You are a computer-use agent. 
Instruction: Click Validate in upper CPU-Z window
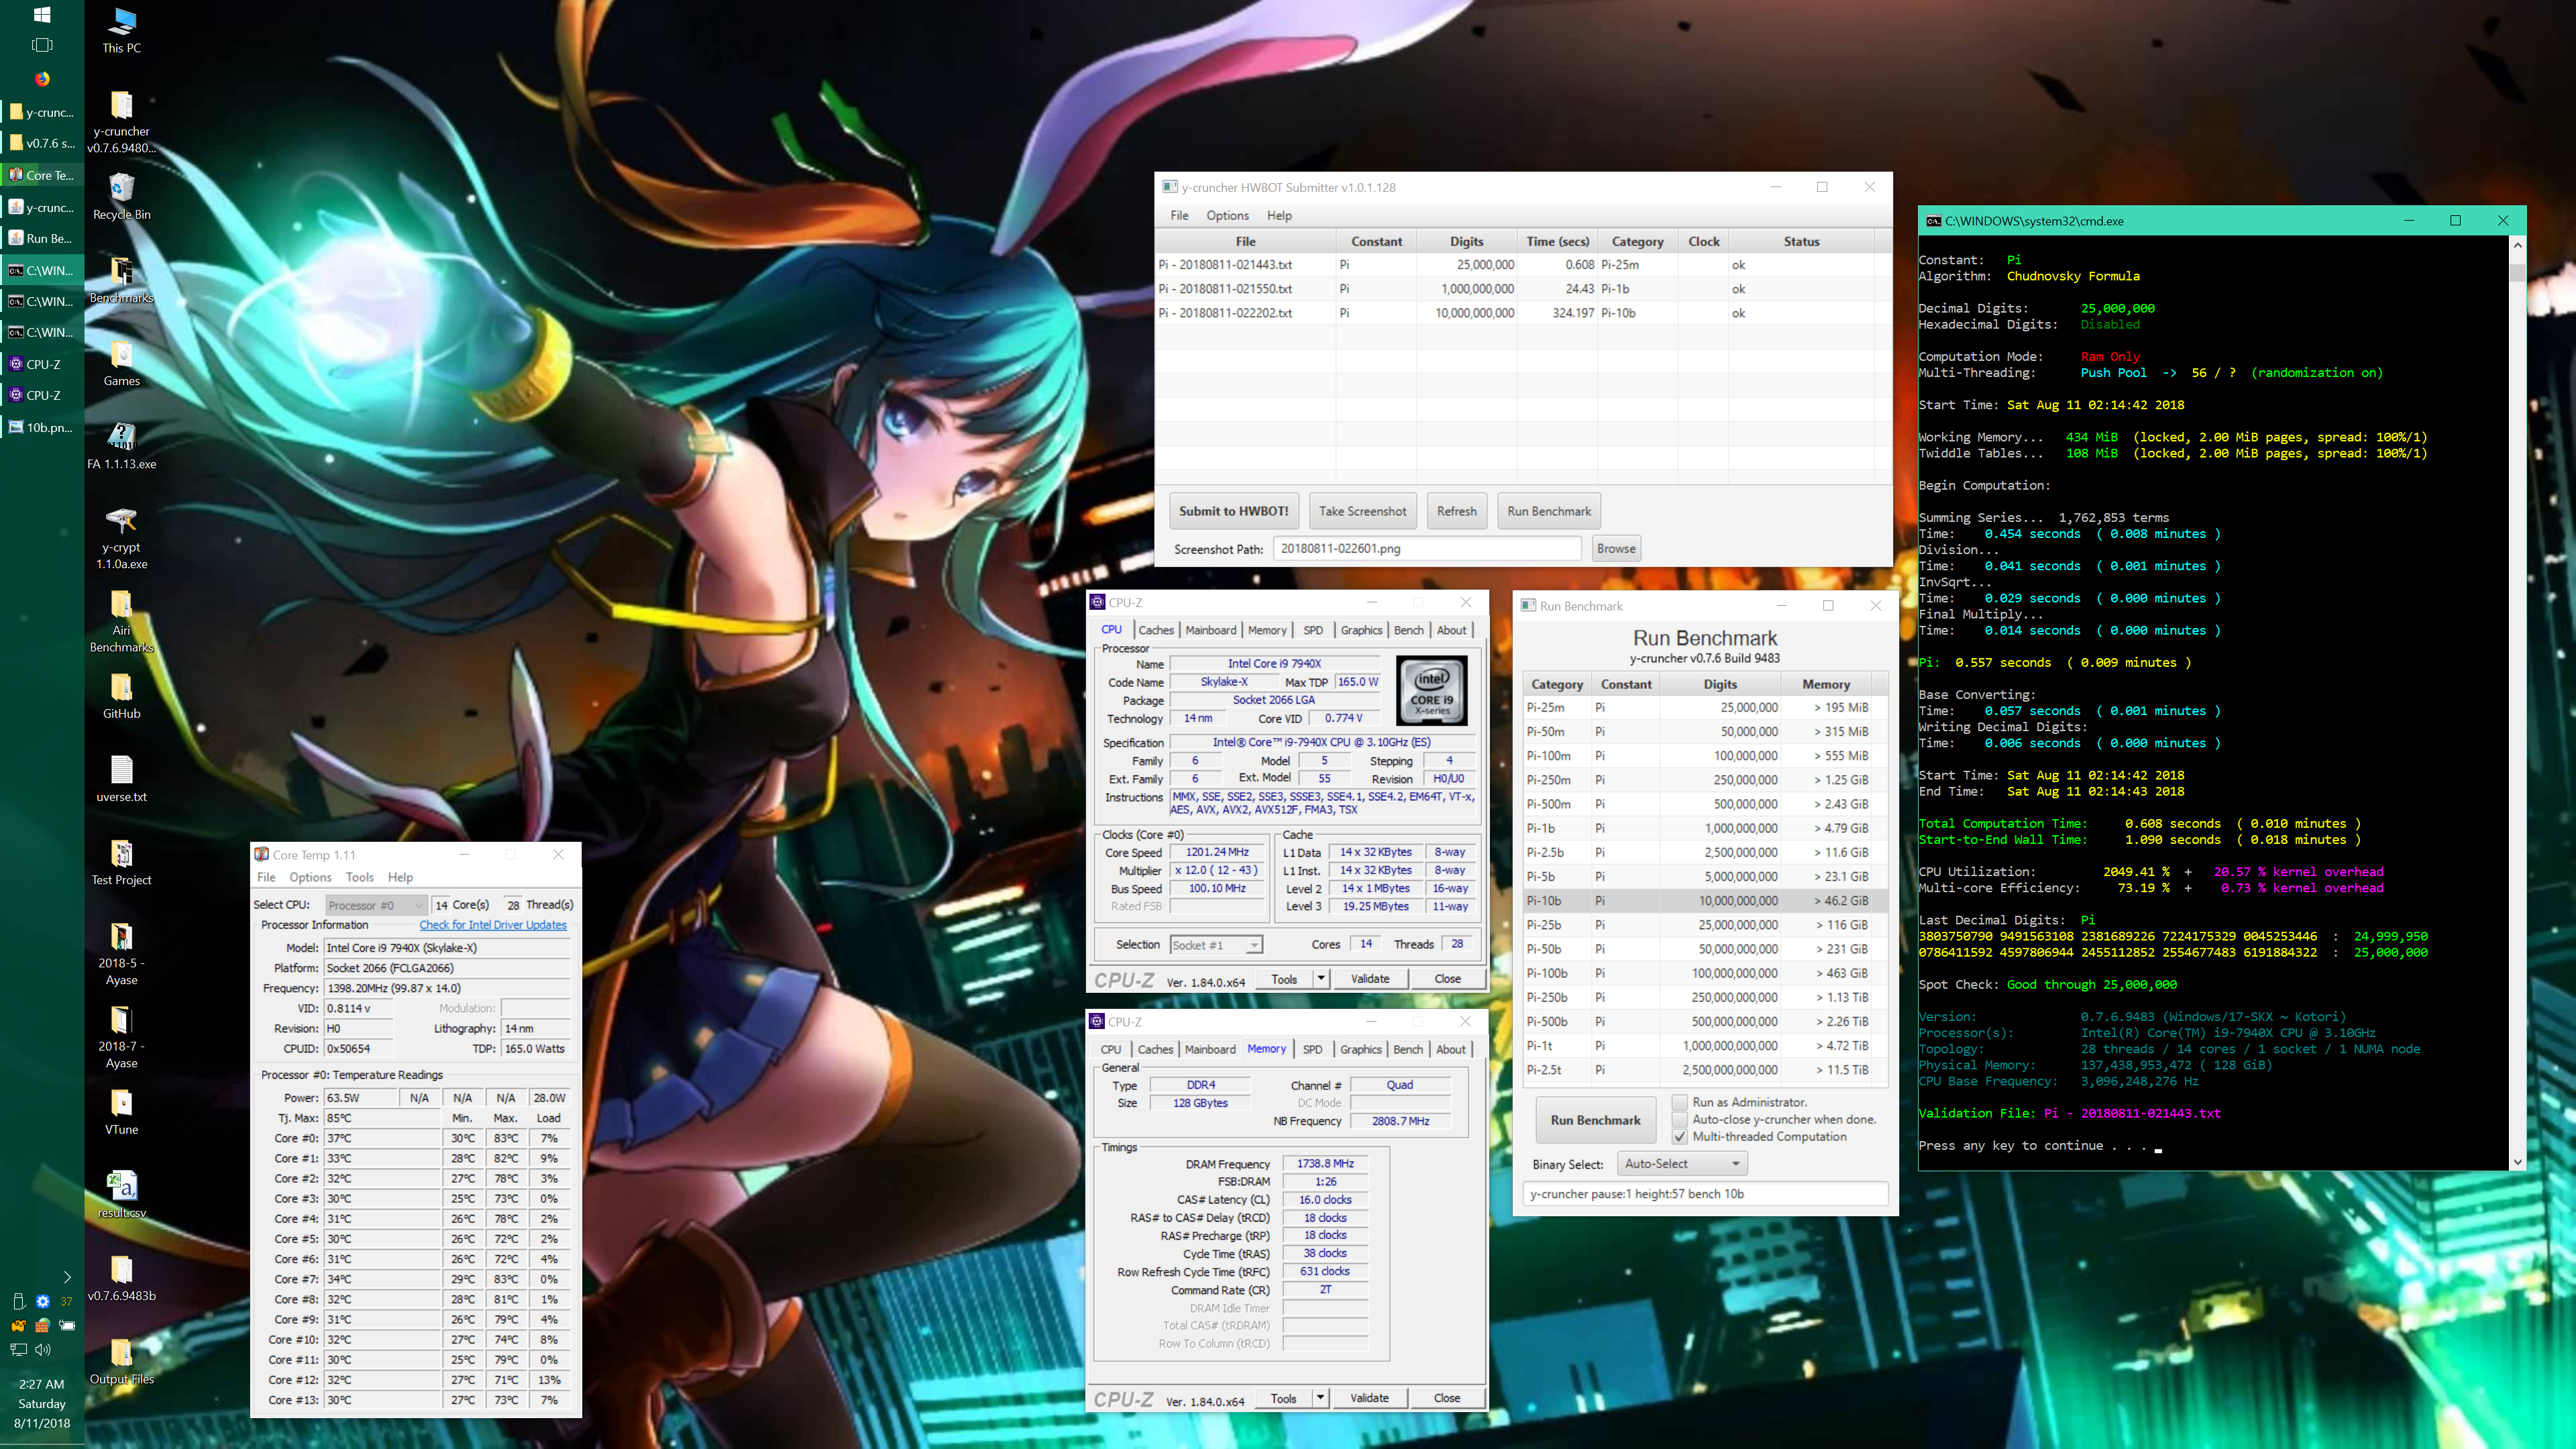pos(1370,979)
